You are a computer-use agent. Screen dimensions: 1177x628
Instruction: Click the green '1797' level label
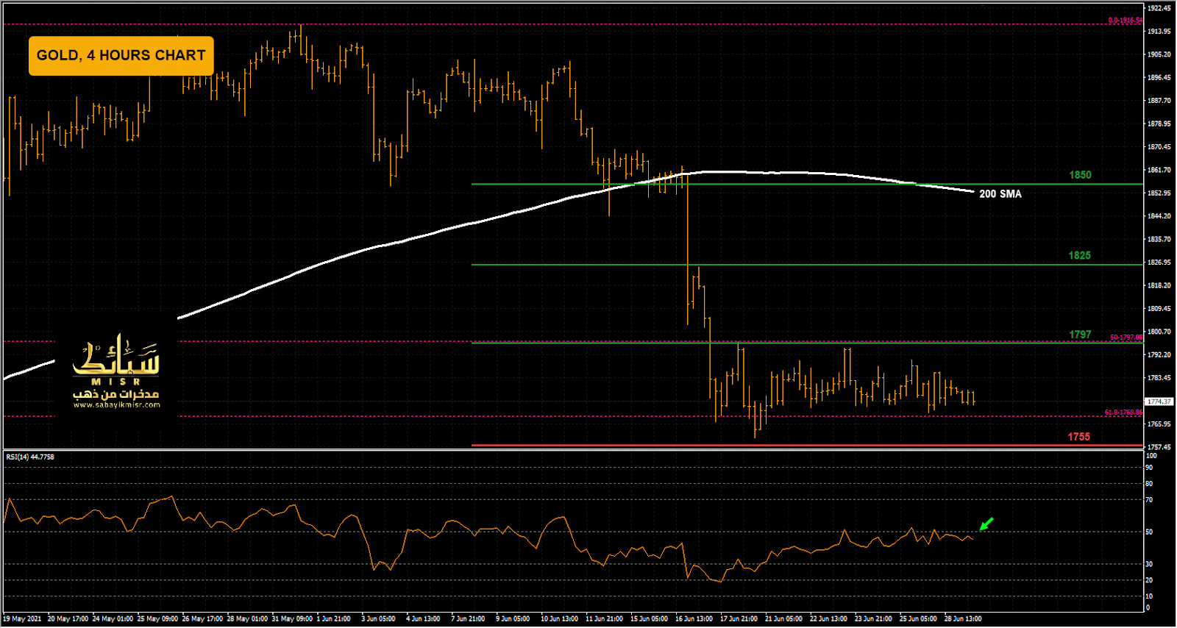(1080, 335)
